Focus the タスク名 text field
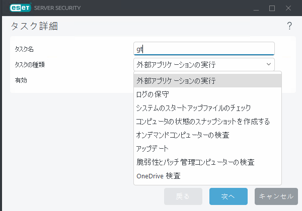This screenshot has height=211, width=302. pos(204,49)
